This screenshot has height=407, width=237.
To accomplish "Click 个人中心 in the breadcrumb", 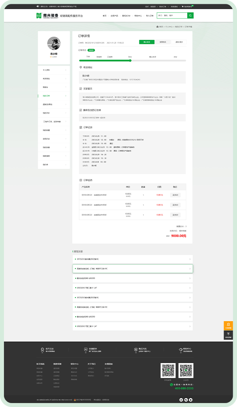I will coord(169,26).
